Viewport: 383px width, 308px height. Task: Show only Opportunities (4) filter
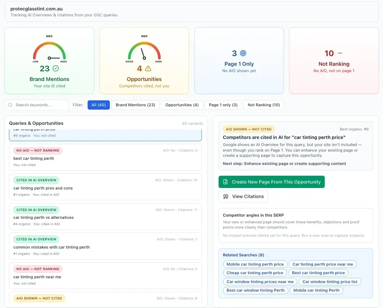click(x=182, y=105)
